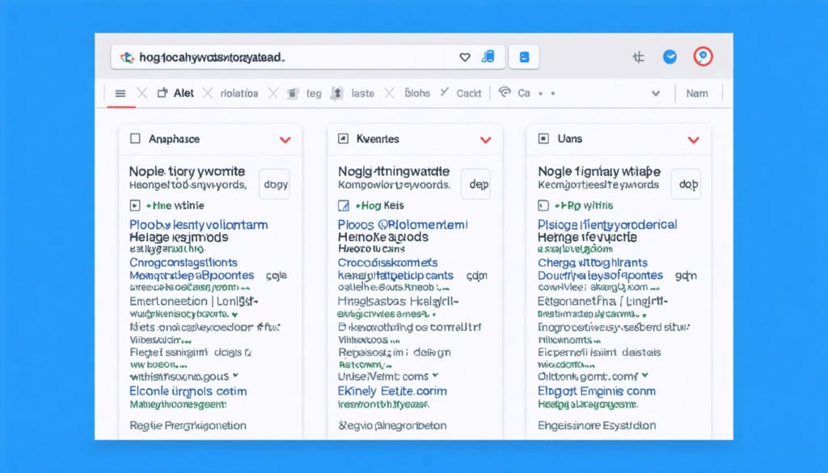
Task: Open the green arrow after wuqtkeriscytxsorte
Action: click(x=234, y=315)
